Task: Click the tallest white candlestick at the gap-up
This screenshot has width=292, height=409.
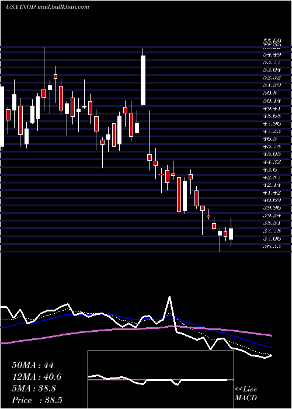Action: 143,80
